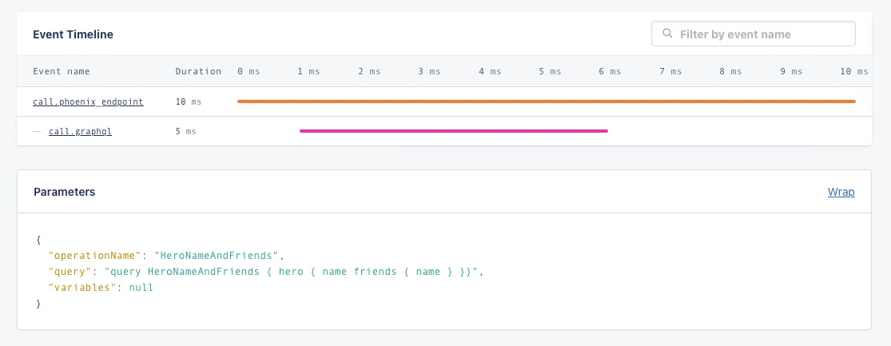Click the search magnifier icon in filter box
This screenshot has width=891, height=346.
click(668, 34)
